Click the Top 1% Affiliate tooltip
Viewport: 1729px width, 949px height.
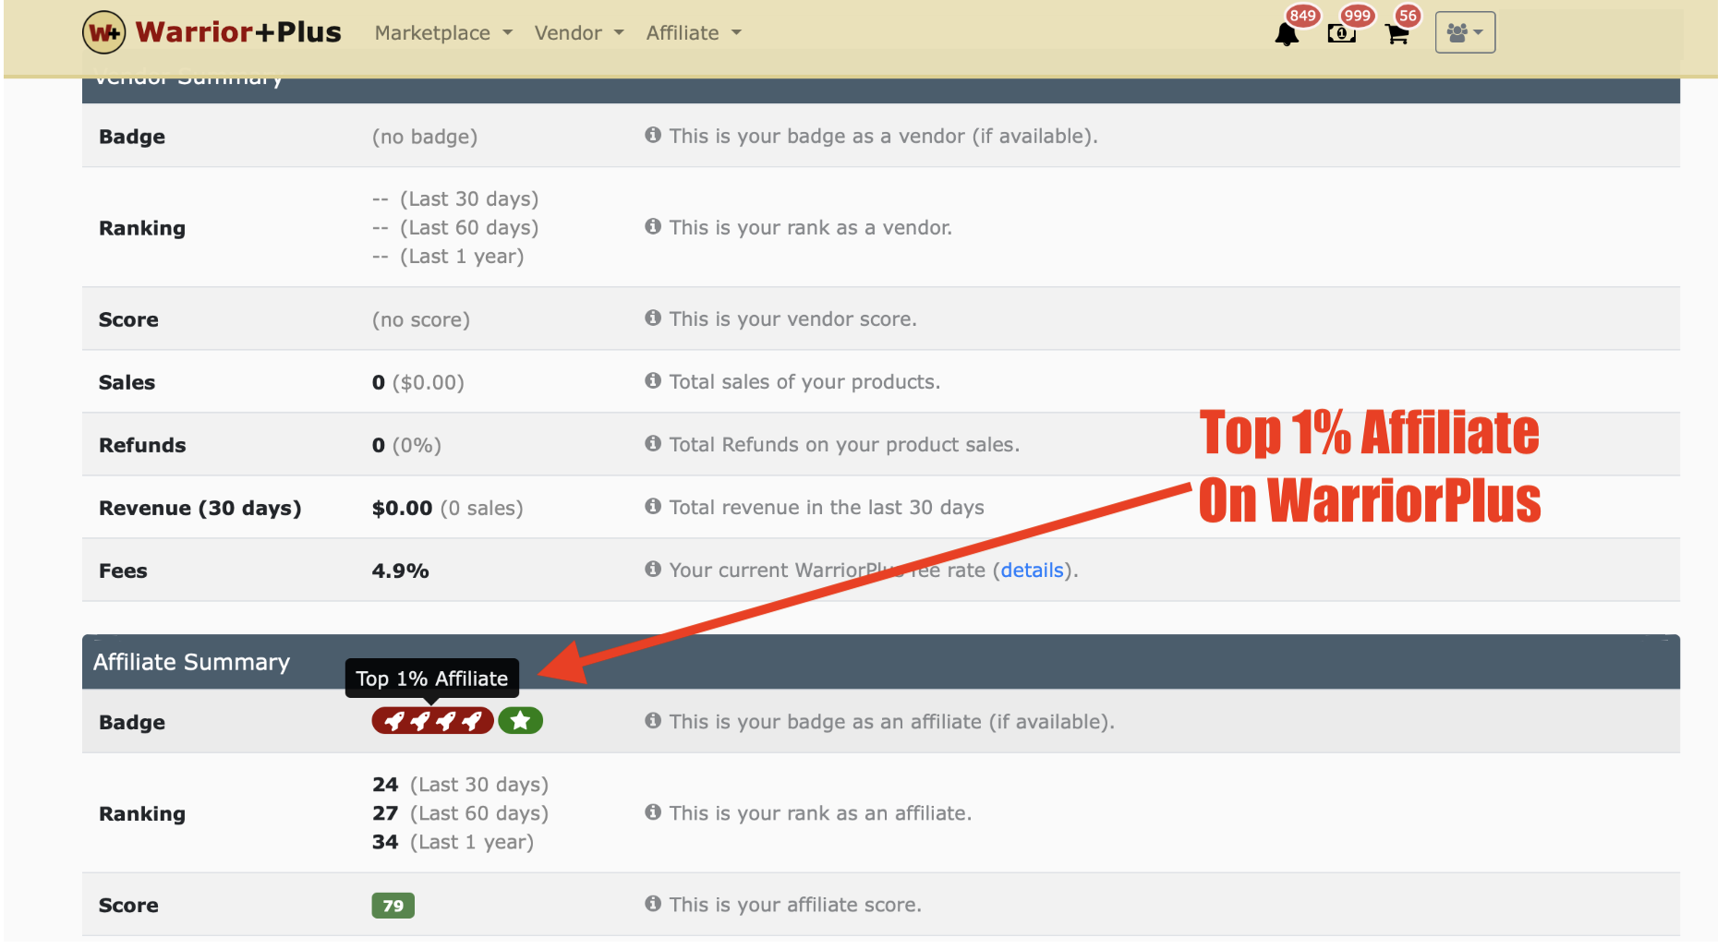point(431,679)
